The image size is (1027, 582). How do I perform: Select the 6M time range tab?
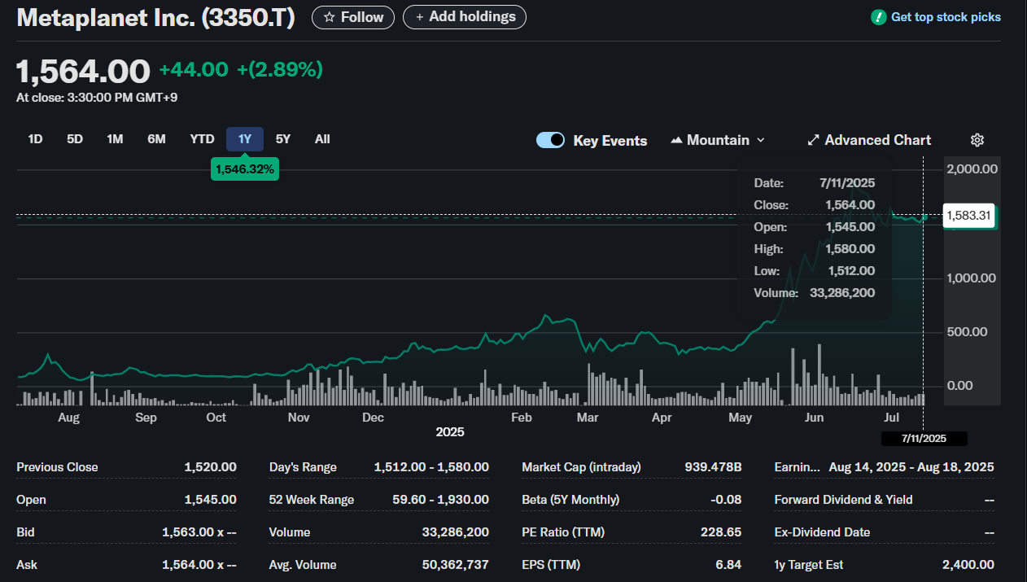[156, 139]
